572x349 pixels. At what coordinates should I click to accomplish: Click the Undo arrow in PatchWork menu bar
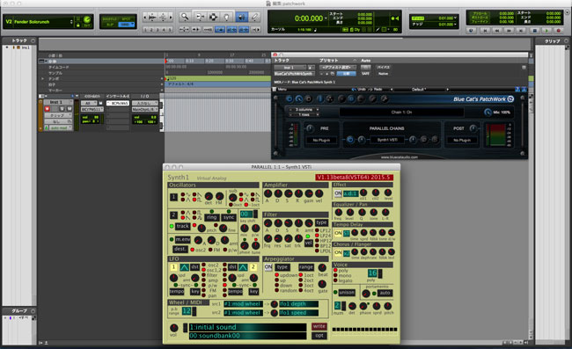click(354, 90)
